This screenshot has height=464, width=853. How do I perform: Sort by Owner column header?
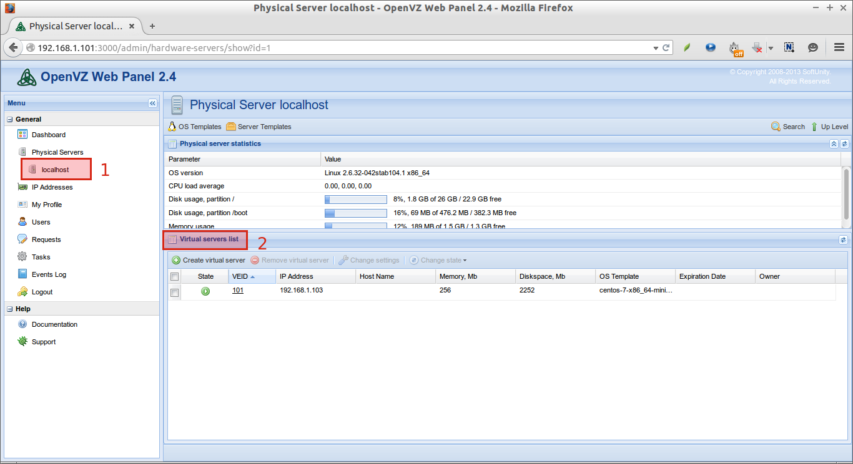point(796,276)
